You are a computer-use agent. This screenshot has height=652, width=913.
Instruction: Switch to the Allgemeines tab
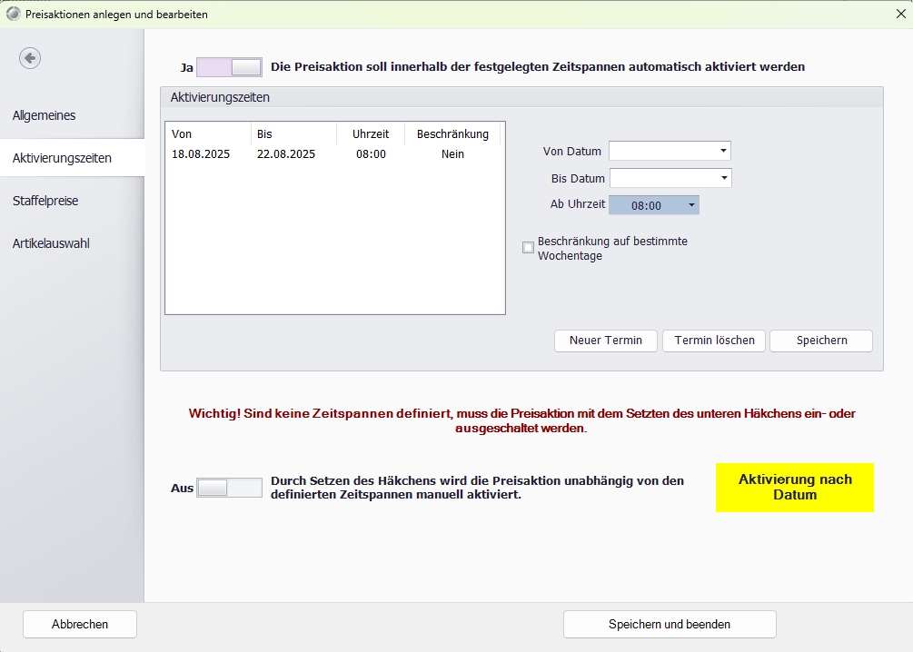[x=44, y=115]
